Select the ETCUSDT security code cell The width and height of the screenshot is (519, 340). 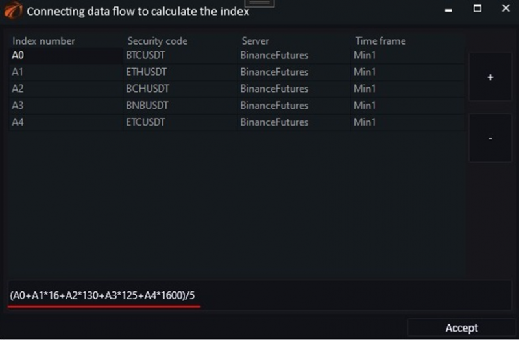pos(180,122)
